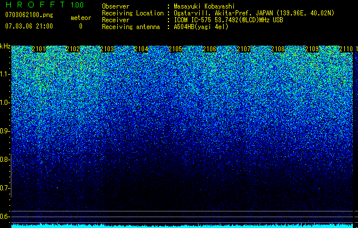Select the file name 0703062100.png
Image resolution: width=358 pixels, height=228 pixels.
tap(29, 15)
